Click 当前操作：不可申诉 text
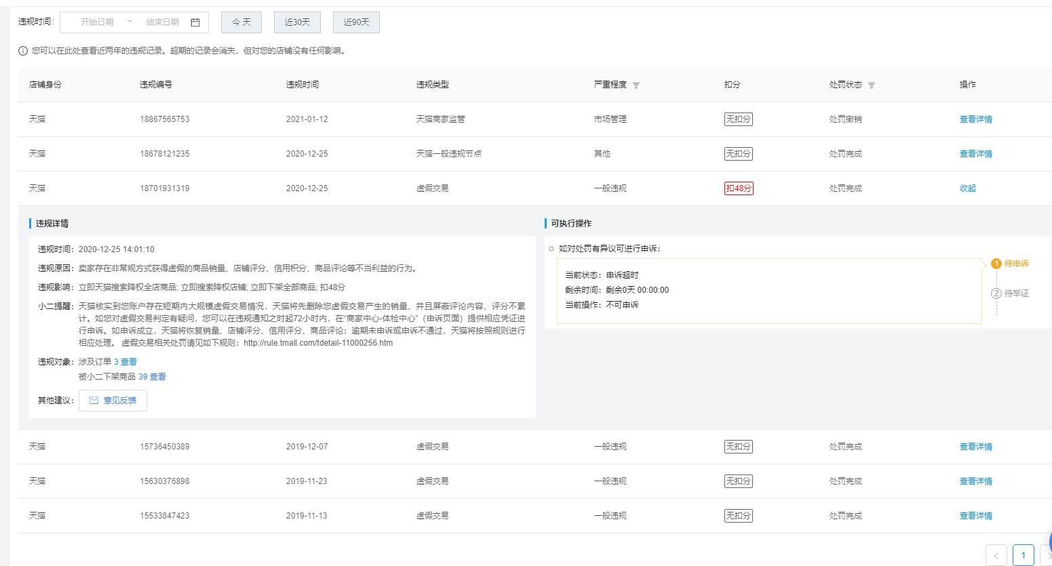The height and width of the screenshot is (566, 1052). 602,305
